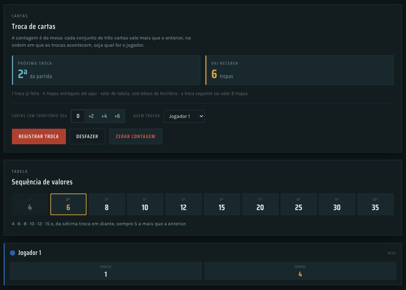Click the Jogador 1 Trocas stat box
This screenshot has width=406, height=290.
[106, 271]
